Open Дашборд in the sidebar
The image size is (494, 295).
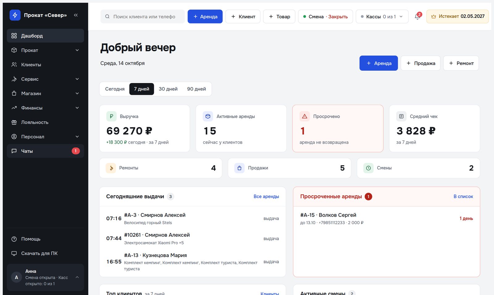tap(45, 36)
